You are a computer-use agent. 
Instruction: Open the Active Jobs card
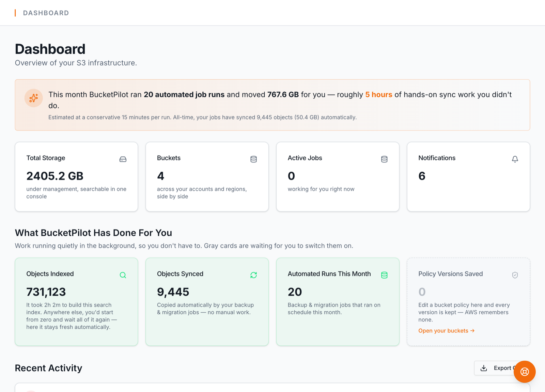(338, 177)
